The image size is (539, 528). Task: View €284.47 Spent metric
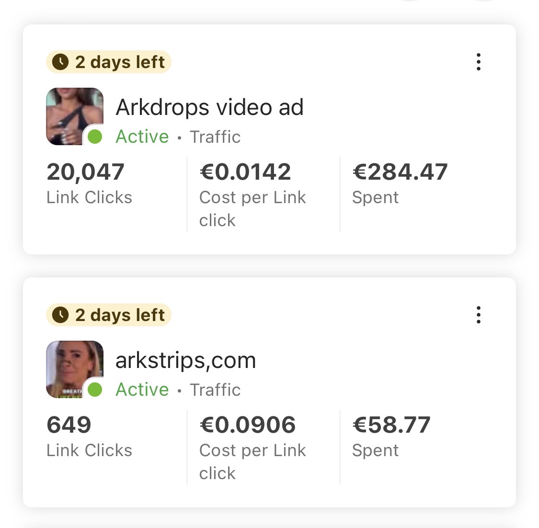point(400,184)
